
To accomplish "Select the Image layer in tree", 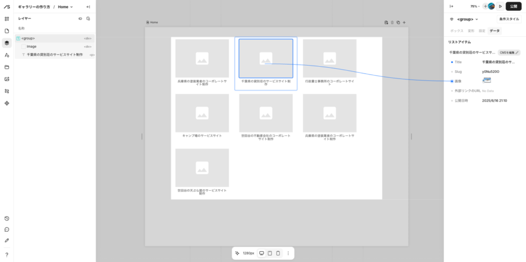I will tap(31, 47).
